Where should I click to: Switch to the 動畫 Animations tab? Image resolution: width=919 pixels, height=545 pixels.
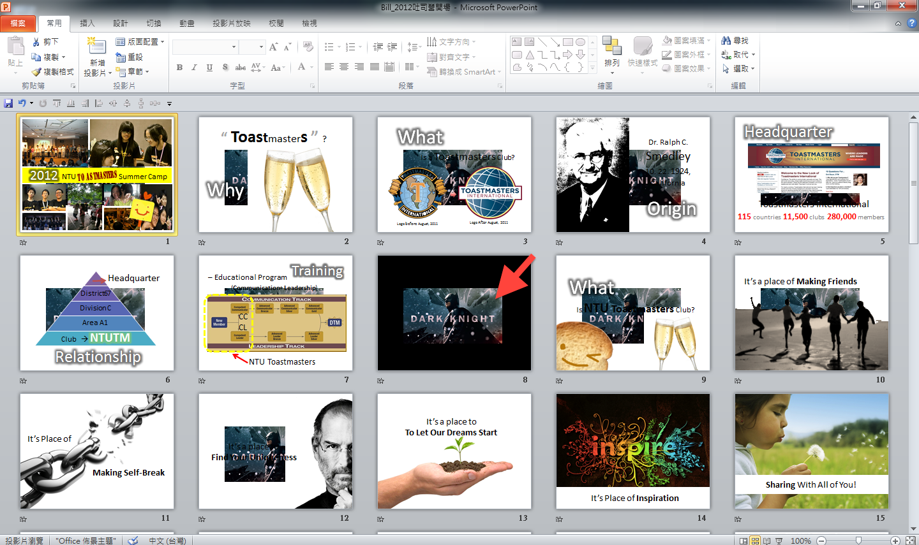pyautogui.click(x=187, y=24)
